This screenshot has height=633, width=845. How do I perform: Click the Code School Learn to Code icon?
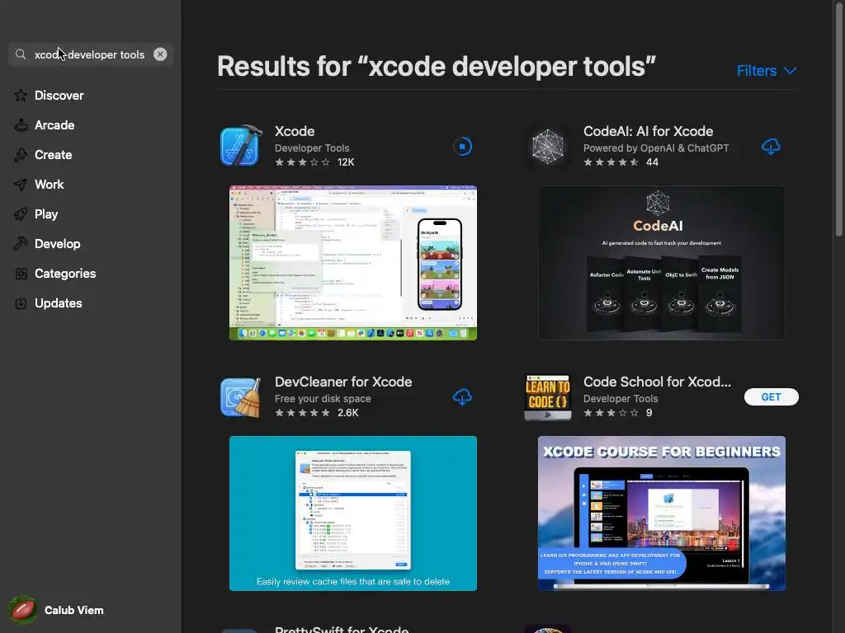[x=548, y=397]
